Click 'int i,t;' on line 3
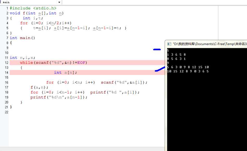Viewport: 247px width, 151px height. point(33,18)
